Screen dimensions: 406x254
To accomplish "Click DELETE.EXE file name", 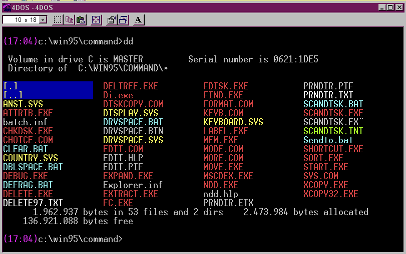I will pyautogui.click(x=28, y=194).
